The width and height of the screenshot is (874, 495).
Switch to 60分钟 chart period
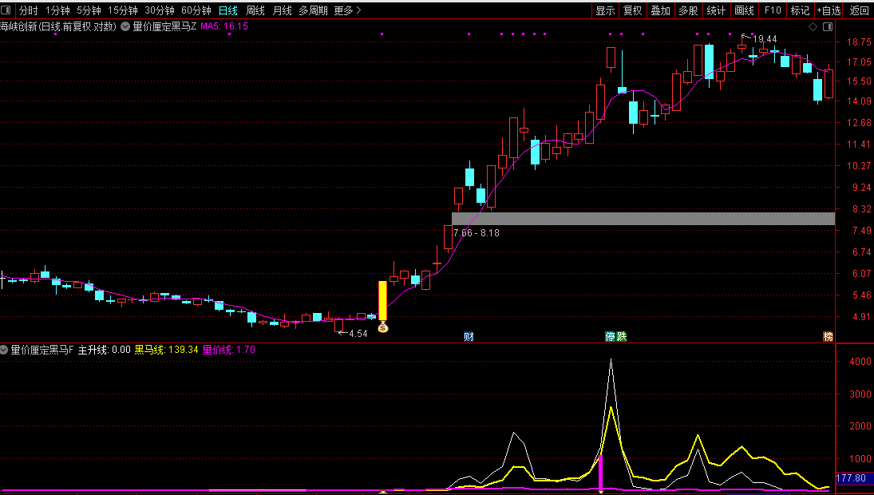point(196,10)
